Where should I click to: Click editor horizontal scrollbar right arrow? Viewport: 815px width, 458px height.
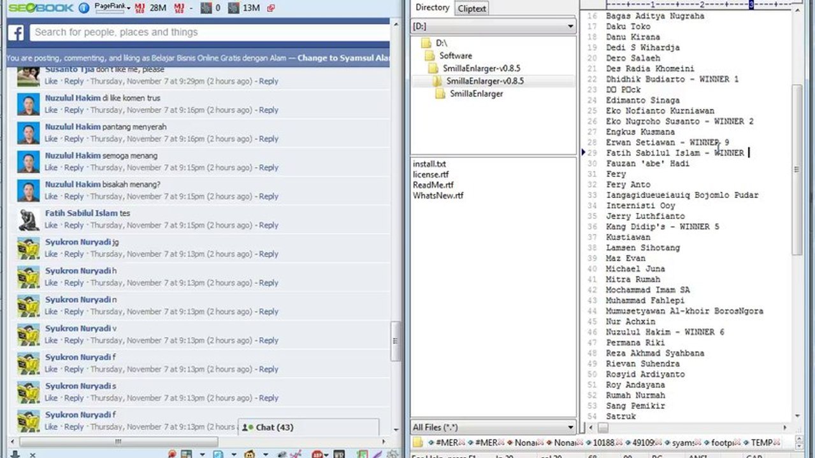[x=785, y=428]
